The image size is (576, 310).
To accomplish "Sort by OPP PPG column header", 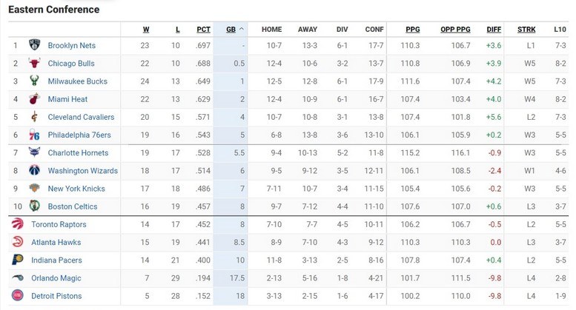I will click(x=455, y=30).
